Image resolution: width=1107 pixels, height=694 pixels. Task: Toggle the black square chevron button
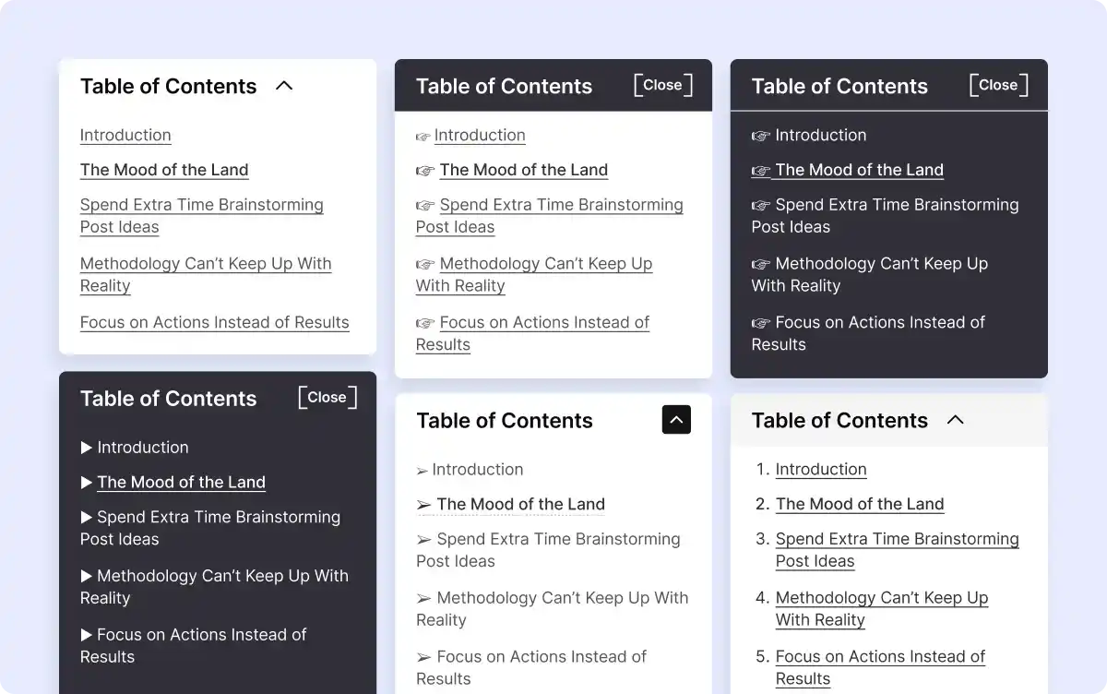point(676,420)
